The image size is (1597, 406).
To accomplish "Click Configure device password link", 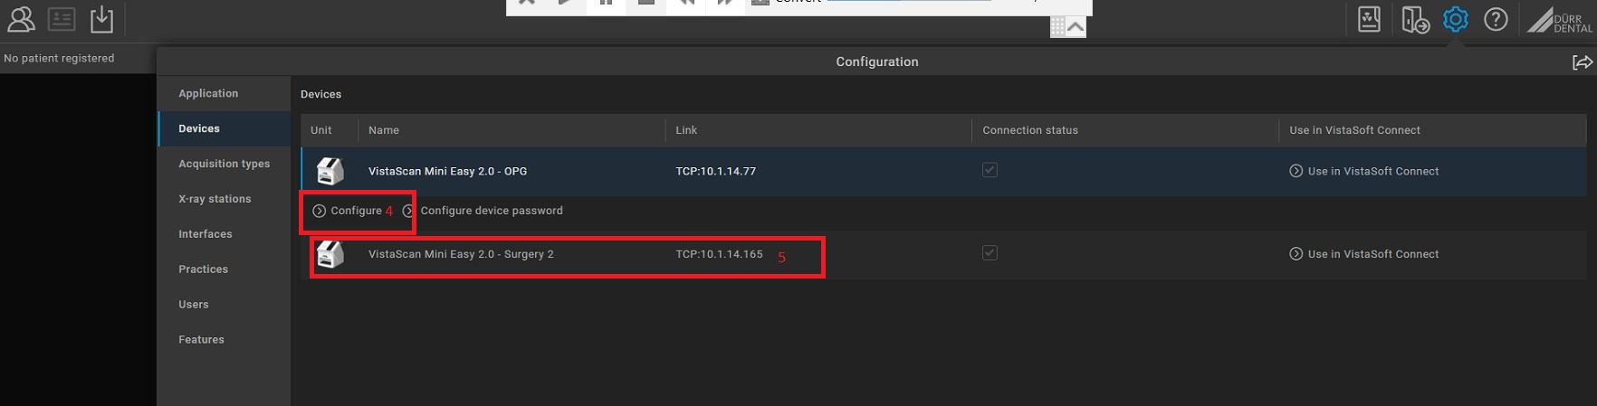I will (x=483, y=211).
